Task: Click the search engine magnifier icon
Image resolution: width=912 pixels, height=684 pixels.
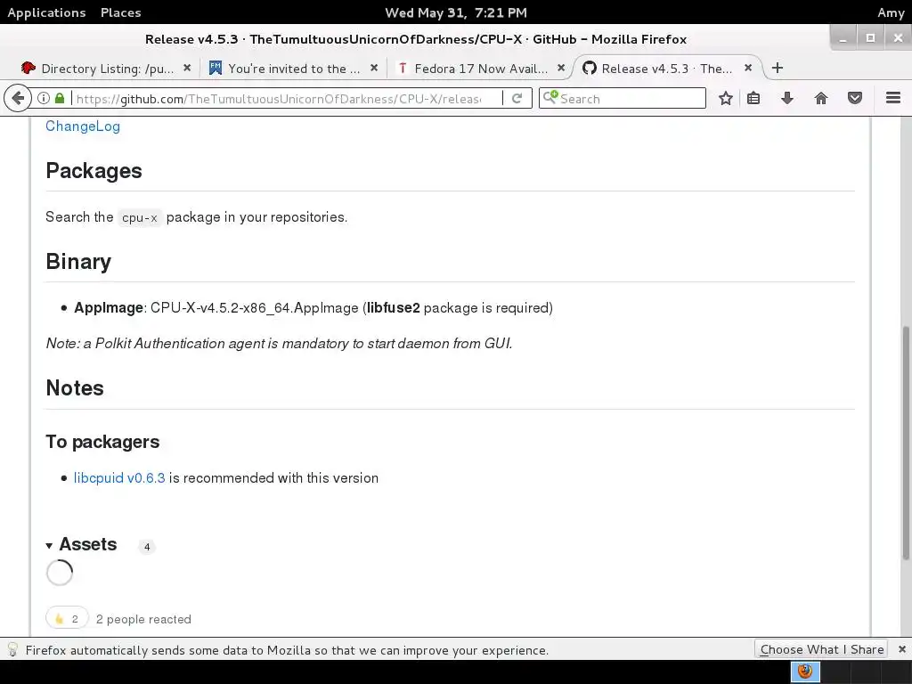Action: tap(550, 98)
